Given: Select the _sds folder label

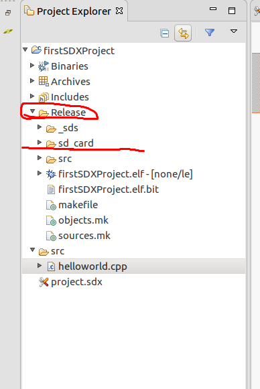Looking at the screenshot, I should 68,128.
